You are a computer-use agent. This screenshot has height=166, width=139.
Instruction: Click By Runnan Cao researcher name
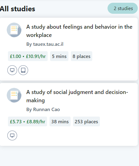43,110
